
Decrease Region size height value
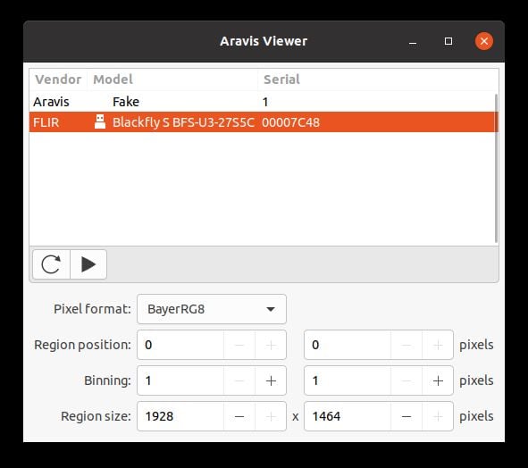coord(406,416)
